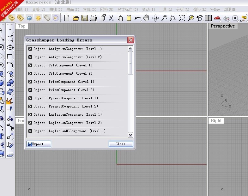Click the Print icon
This screenshot has height=196, width=248.
(94, 18)
